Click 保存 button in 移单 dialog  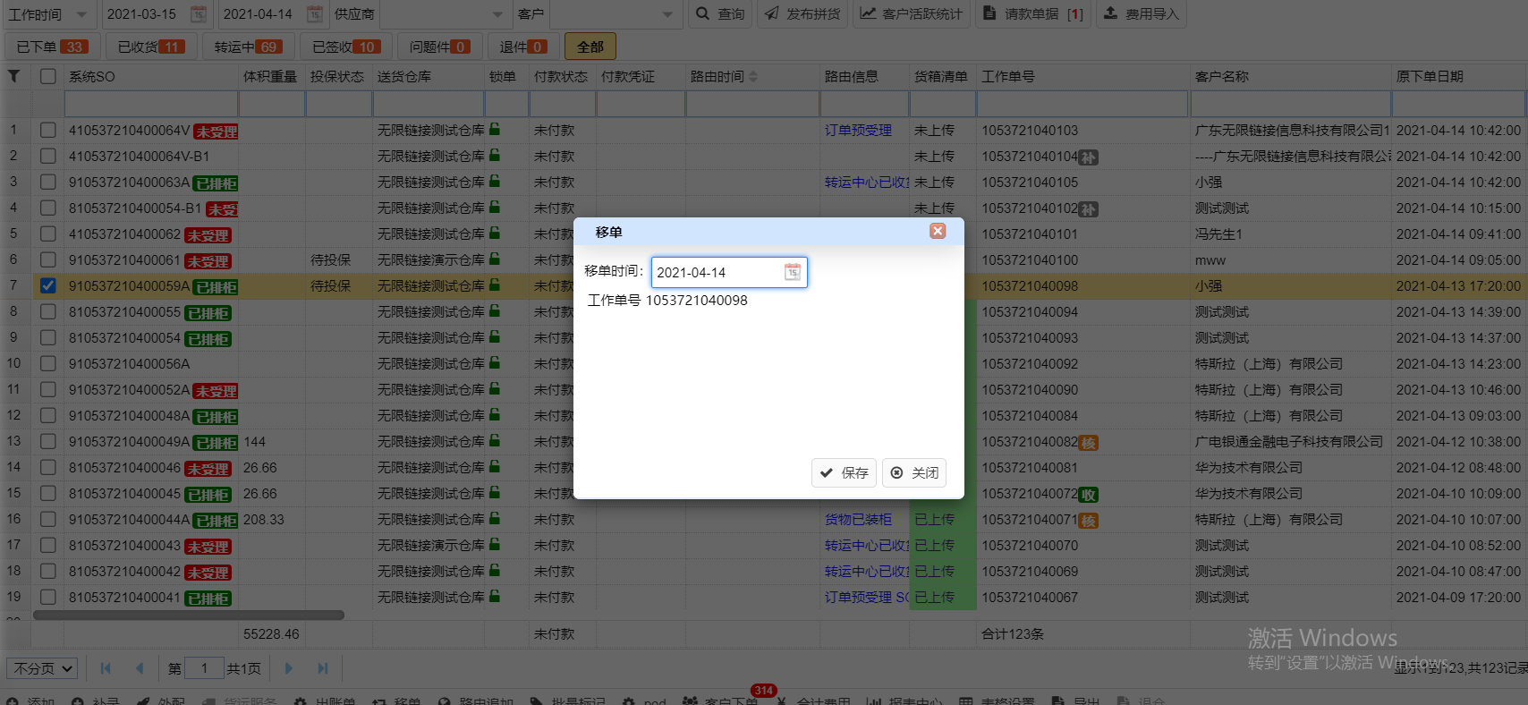coord(844,472)
